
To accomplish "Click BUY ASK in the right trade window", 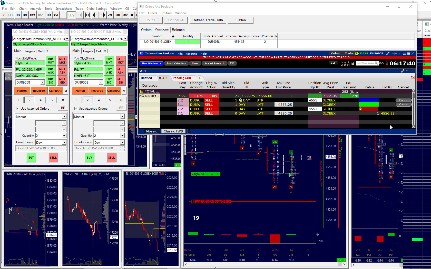I will (x=109, y=71).
